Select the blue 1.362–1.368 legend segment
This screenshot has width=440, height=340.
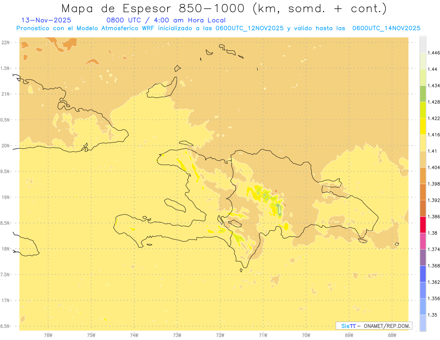tap(423, 274)
